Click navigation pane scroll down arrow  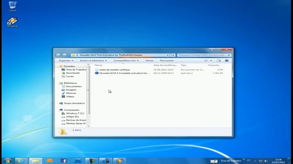click(88, 126)
